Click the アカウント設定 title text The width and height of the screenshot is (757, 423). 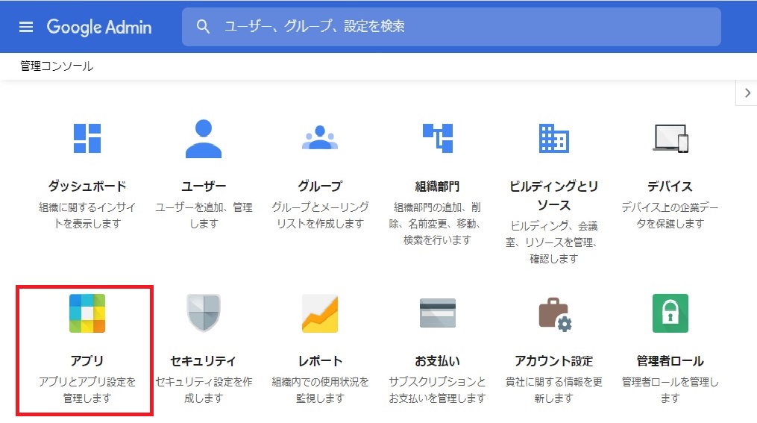coord(553,361)
